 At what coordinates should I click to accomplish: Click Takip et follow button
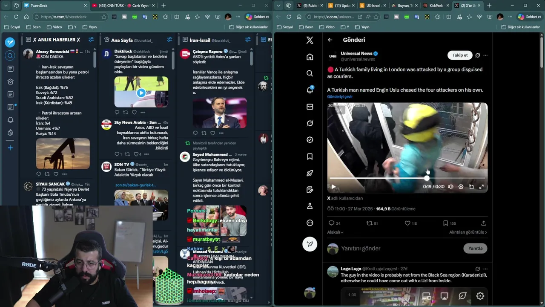460,55
